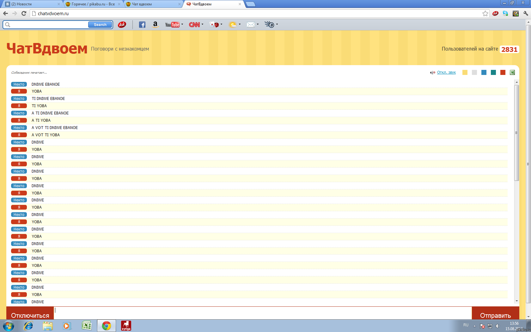The image size is (531, 332).
Task: Expand the mail dropdown arrow
Action: (258, 24)
